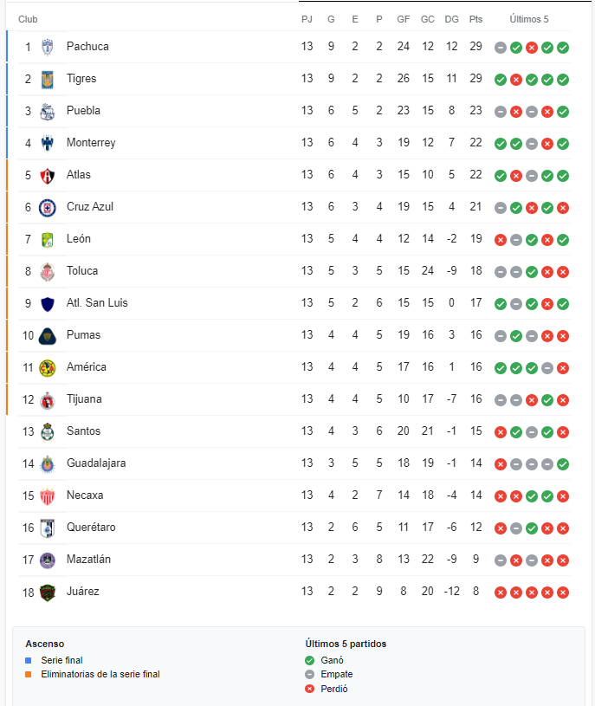Click the Tigres team logo
The height and width of the screenshot is (706, 595).
pos(47,79)
